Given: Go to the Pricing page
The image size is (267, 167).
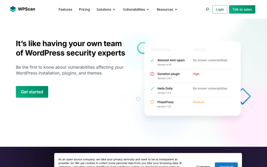Looking at the screenshot, I should pyautogui.click(x=84, y=10).
